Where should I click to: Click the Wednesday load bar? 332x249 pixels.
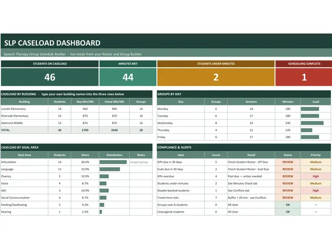pyautogui.click(x=312, y=123)
